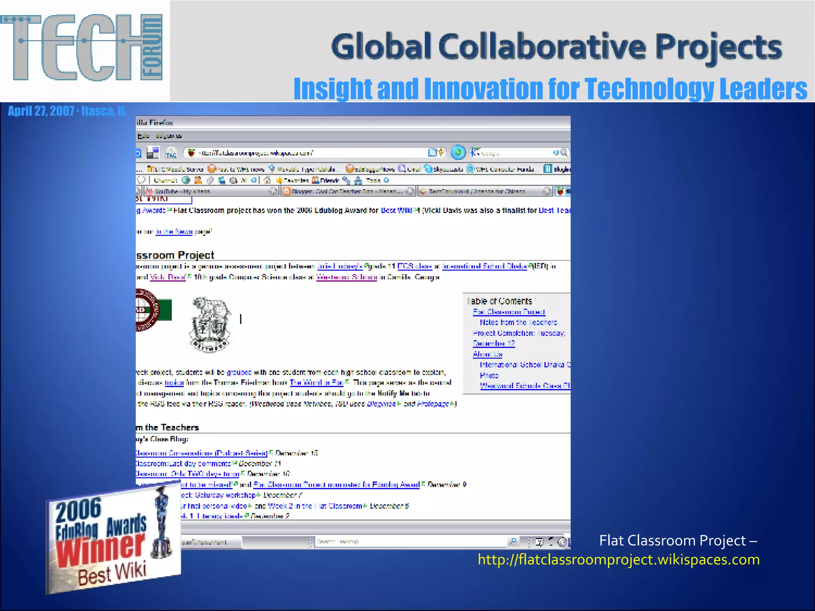
Task: Open Photo entry in Table of Contents
Action: coord(489,376)
